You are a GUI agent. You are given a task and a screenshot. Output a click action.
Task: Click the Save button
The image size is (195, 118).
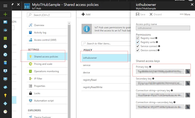tap(140, 14)
